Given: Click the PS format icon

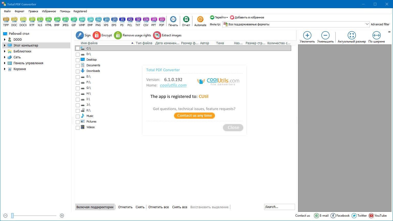Looking at the screenshot, I should (x=122, y=21).
